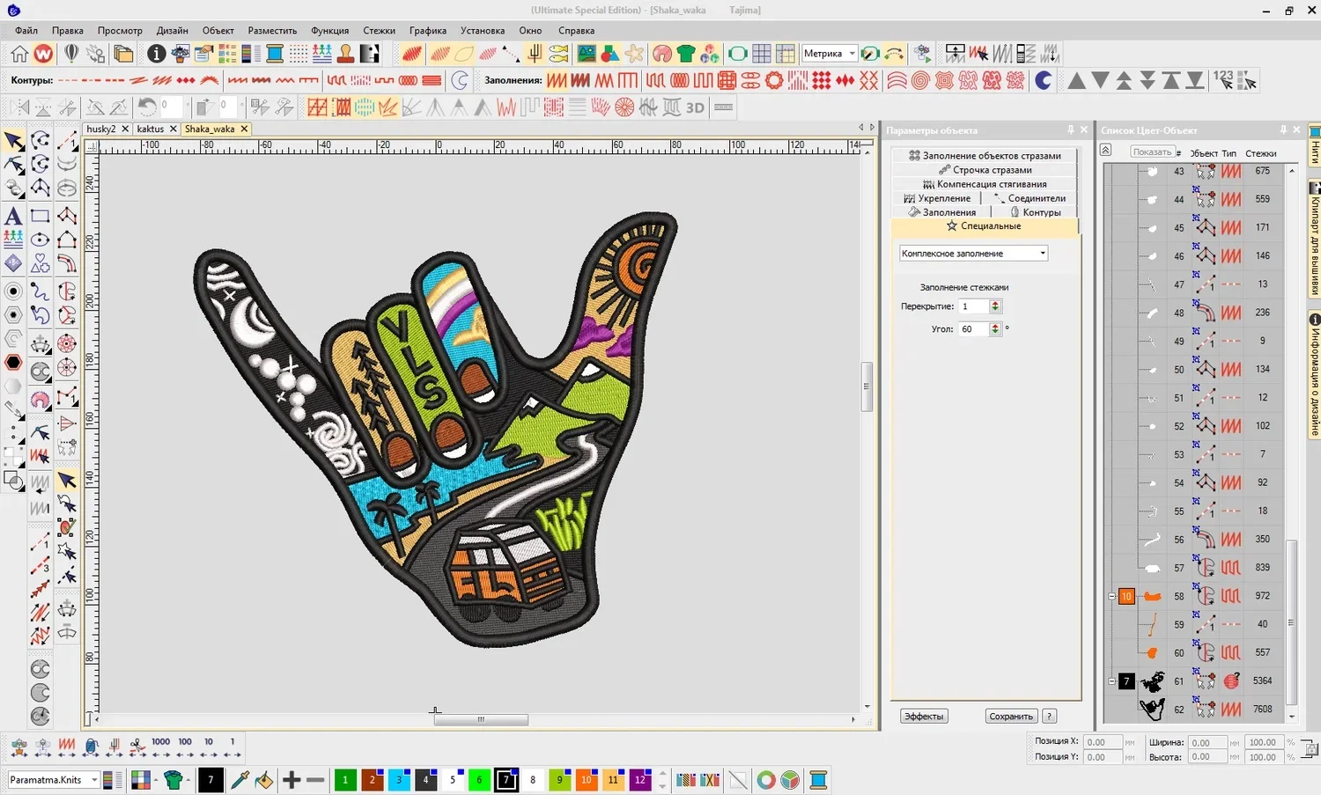Click the Home icon in the top toolbar
This screenshot has width=1321, height=795.
pos(19,54)
